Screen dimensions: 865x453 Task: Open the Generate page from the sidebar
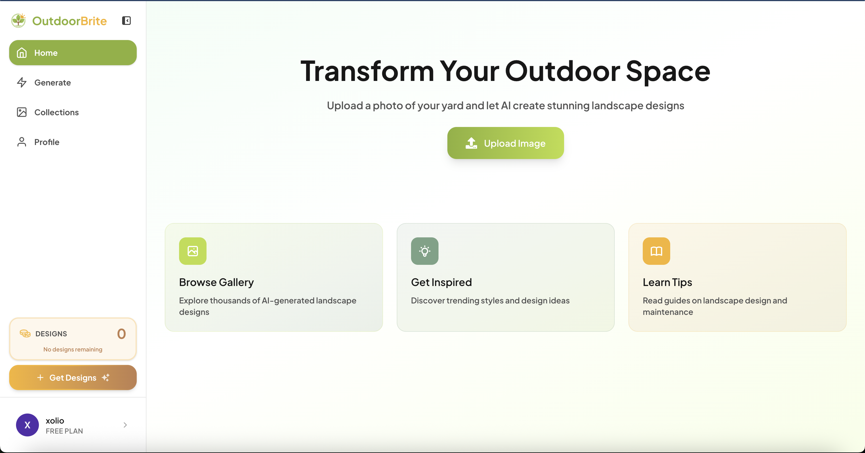tap(52, 83)
